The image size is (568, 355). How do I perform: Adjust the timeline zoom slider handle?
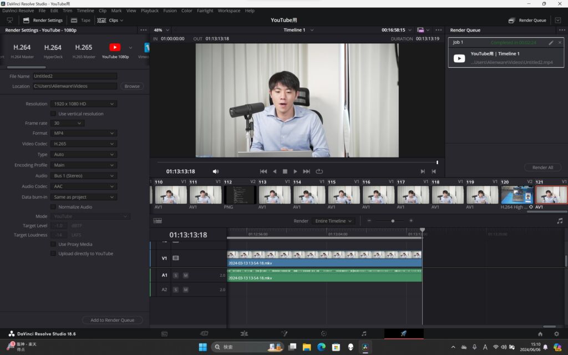click(x=393, y=221)
